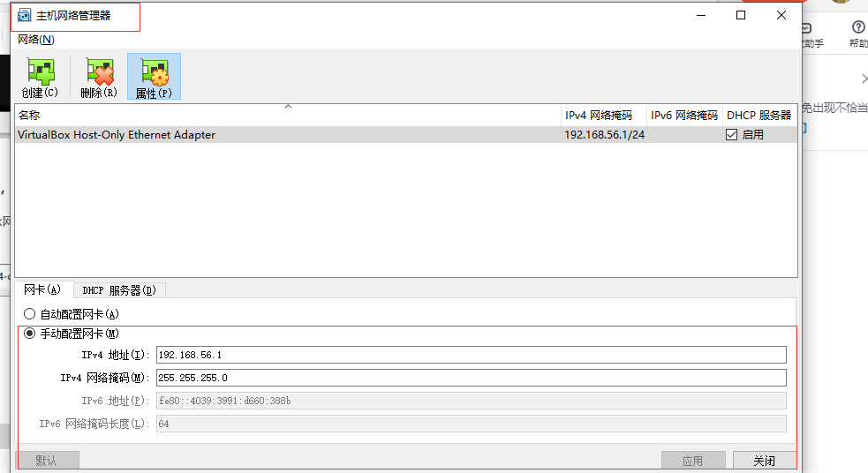Switch to the DHCP 服务器(D) tab
This screenshot has height=473, width=868.
point(119,290)
